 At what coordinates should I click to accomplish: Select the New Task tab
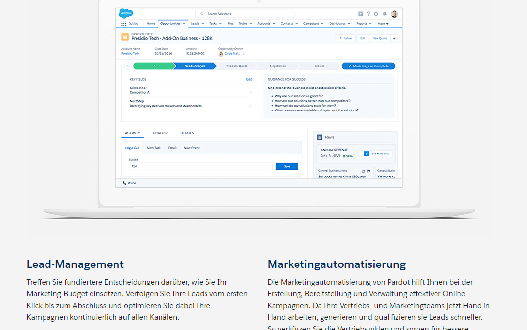tap(154, 148)
